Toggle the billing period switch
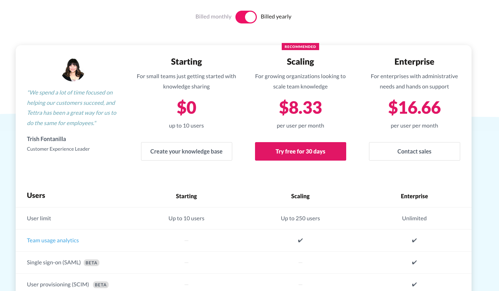The height and width of the screenshot is (291, 499). pos(246,17)
